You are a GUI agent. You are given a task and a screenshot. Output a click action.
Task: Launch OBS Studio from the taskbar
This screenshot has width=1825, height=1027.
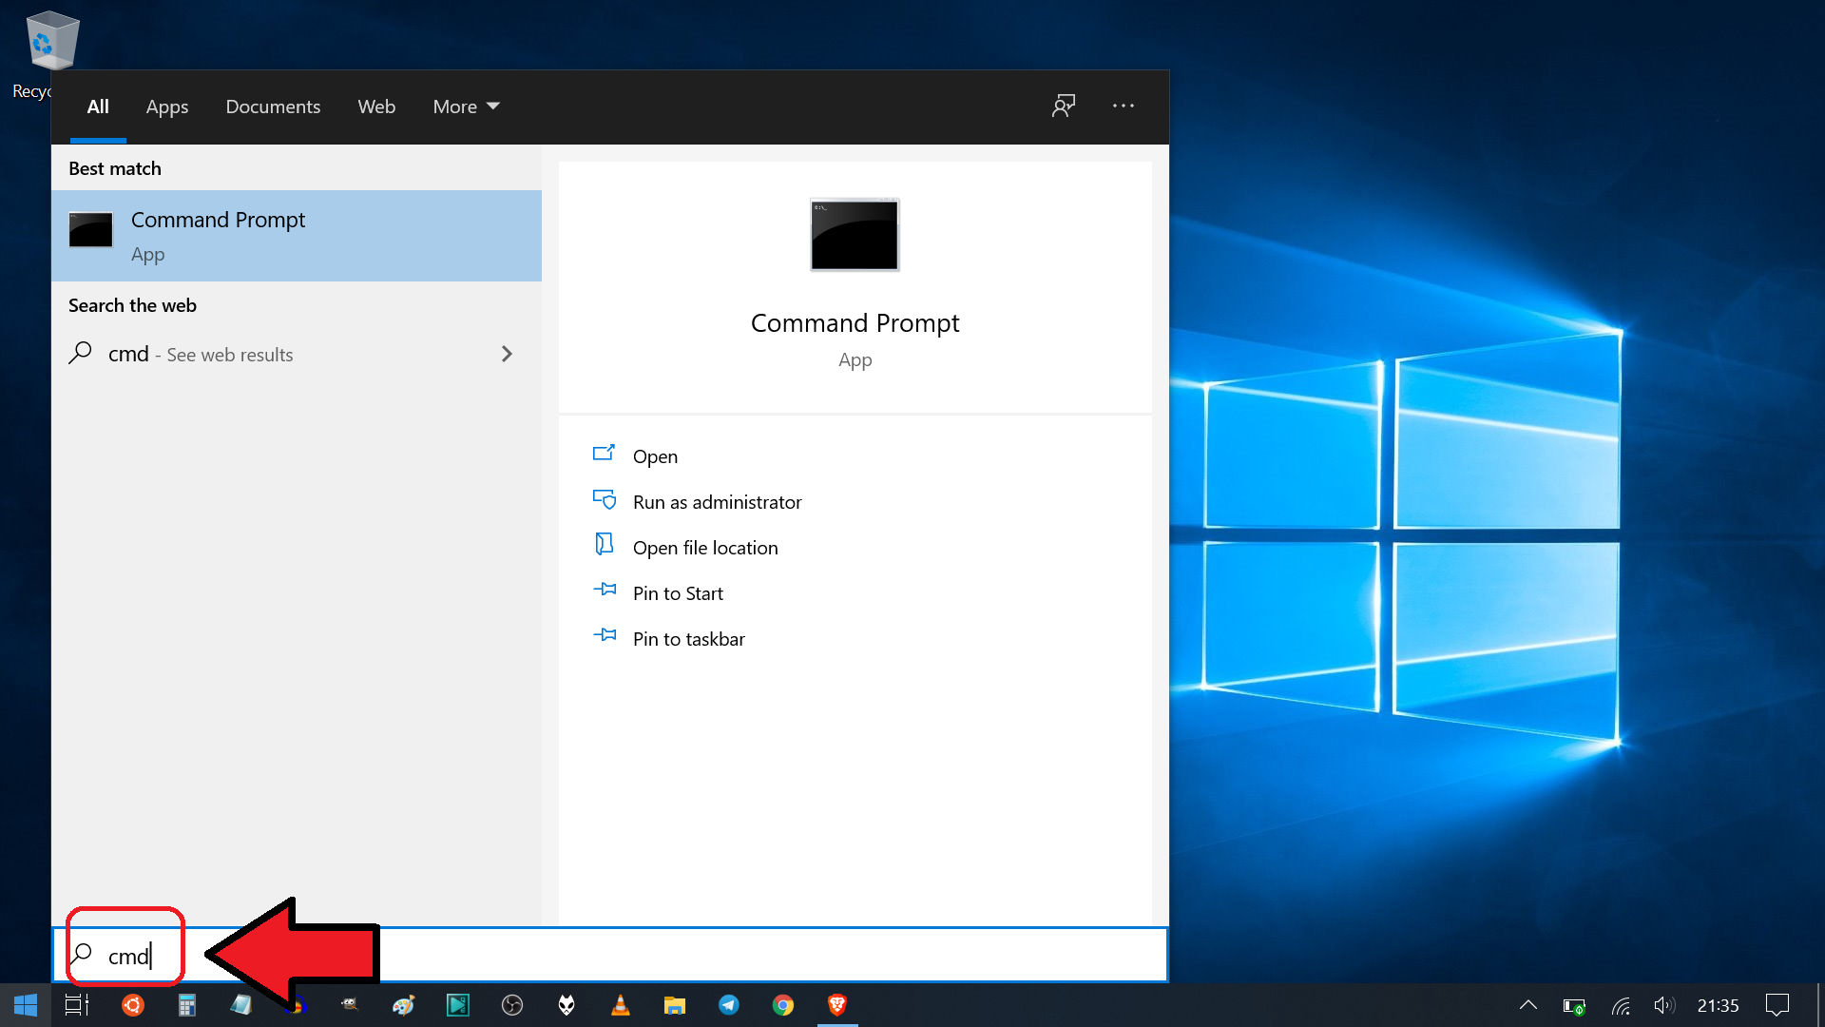coord(512,1005)
